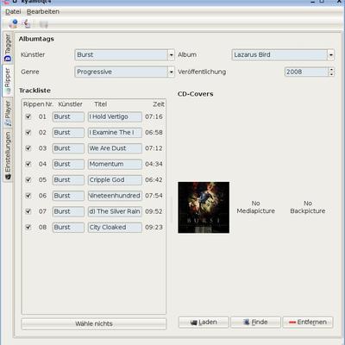Open the Tagger side tab
The width and height of the screenshot is (345, 345).
pos(8,48)
